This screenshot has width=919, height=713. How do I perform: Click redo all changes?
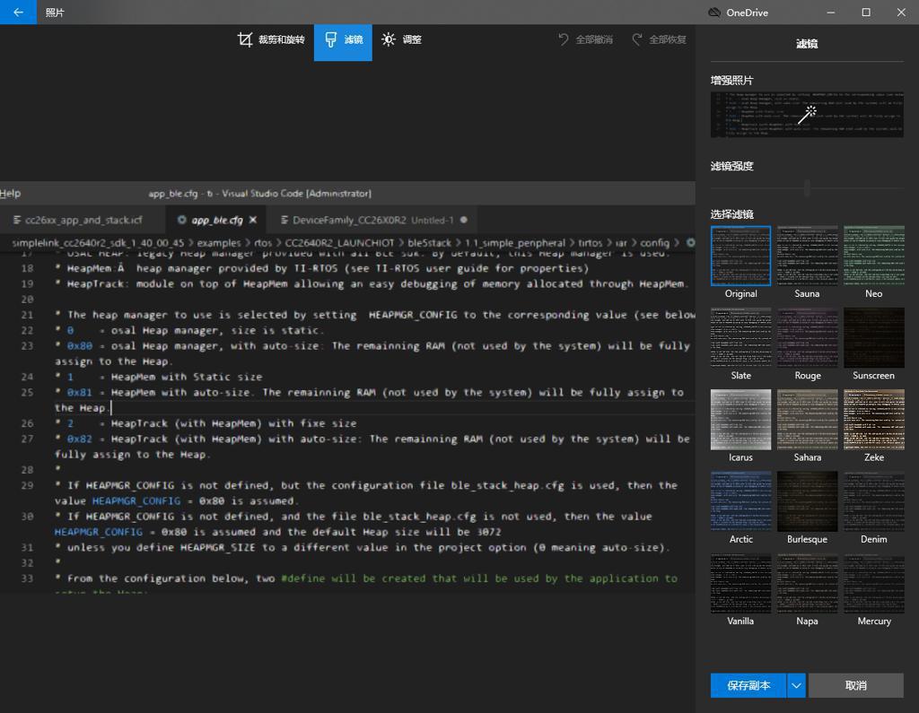click(659, 39)
